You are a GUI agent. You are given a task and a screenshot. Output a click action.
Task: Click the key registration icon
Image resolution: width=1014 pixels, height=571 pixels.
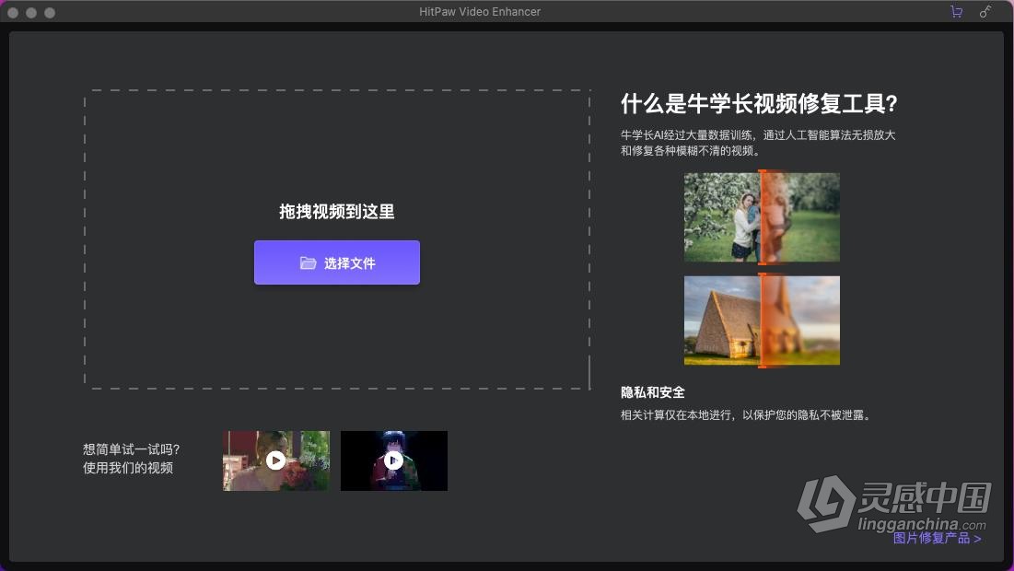pos(985,12)
